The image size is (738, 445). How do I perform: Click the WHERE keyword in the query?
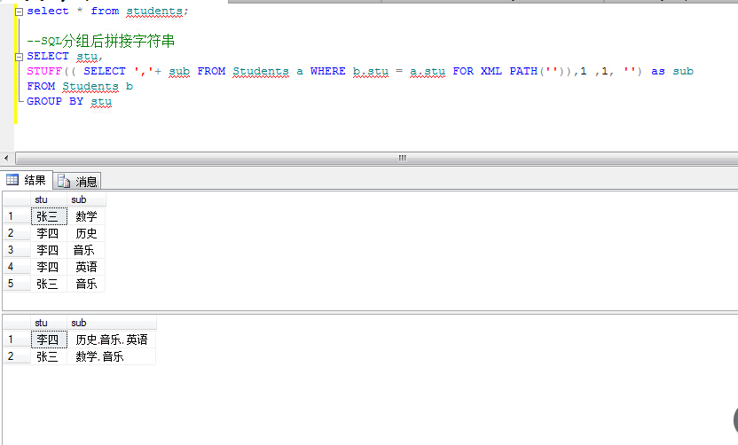click(327, 72)
